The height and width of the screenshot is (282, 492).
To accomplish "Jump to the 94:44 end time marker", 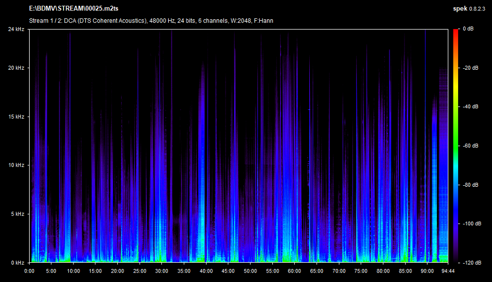I will click(x=448, y=271).
